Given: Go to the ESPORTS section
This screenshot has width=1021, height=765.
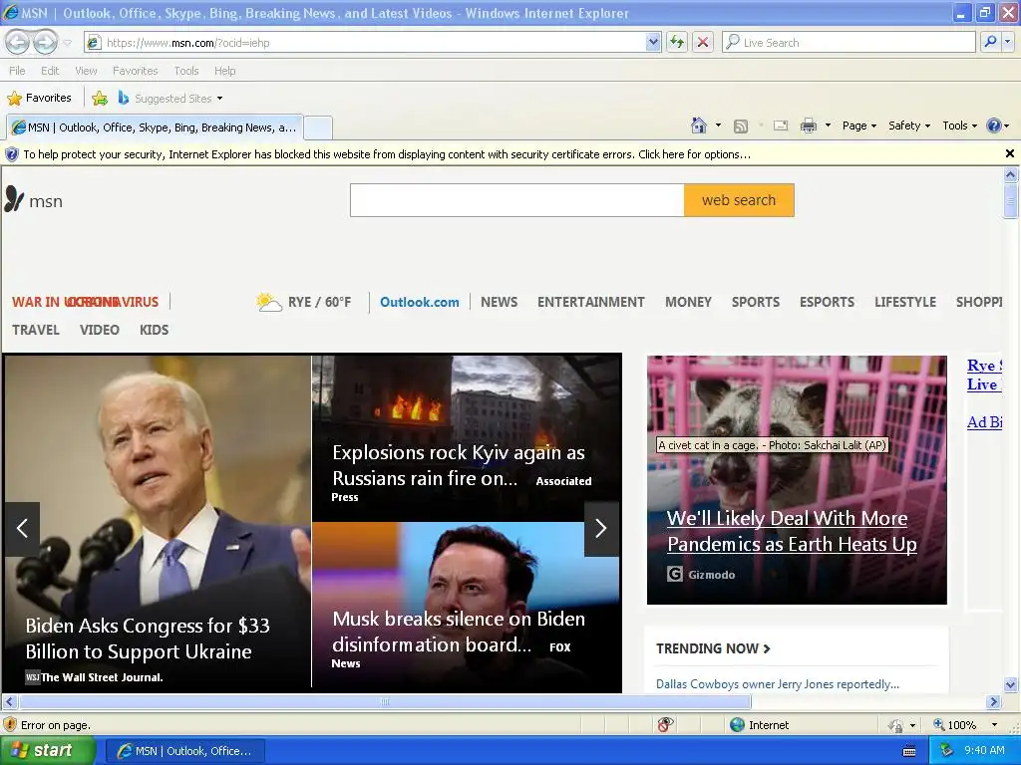Looking at the screenshot, I should (827, 302).
